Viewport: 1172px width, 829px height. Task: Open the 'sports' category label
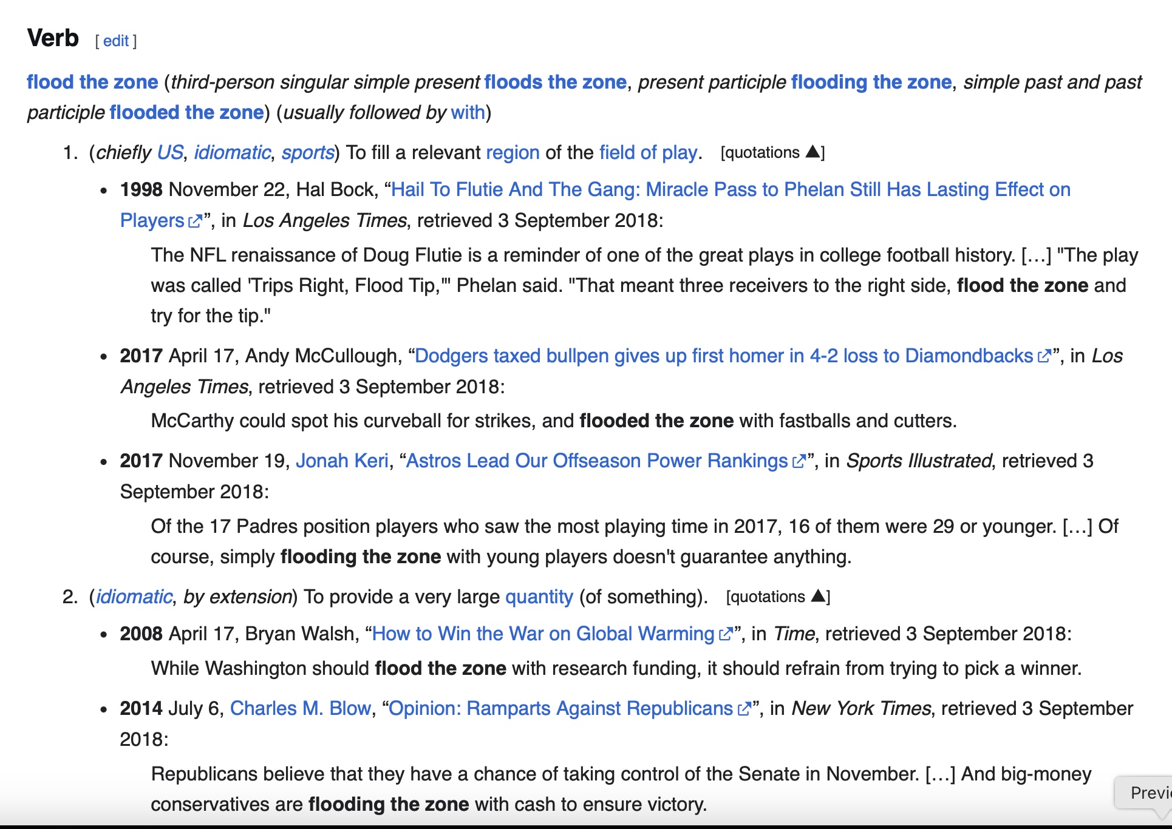307,152
